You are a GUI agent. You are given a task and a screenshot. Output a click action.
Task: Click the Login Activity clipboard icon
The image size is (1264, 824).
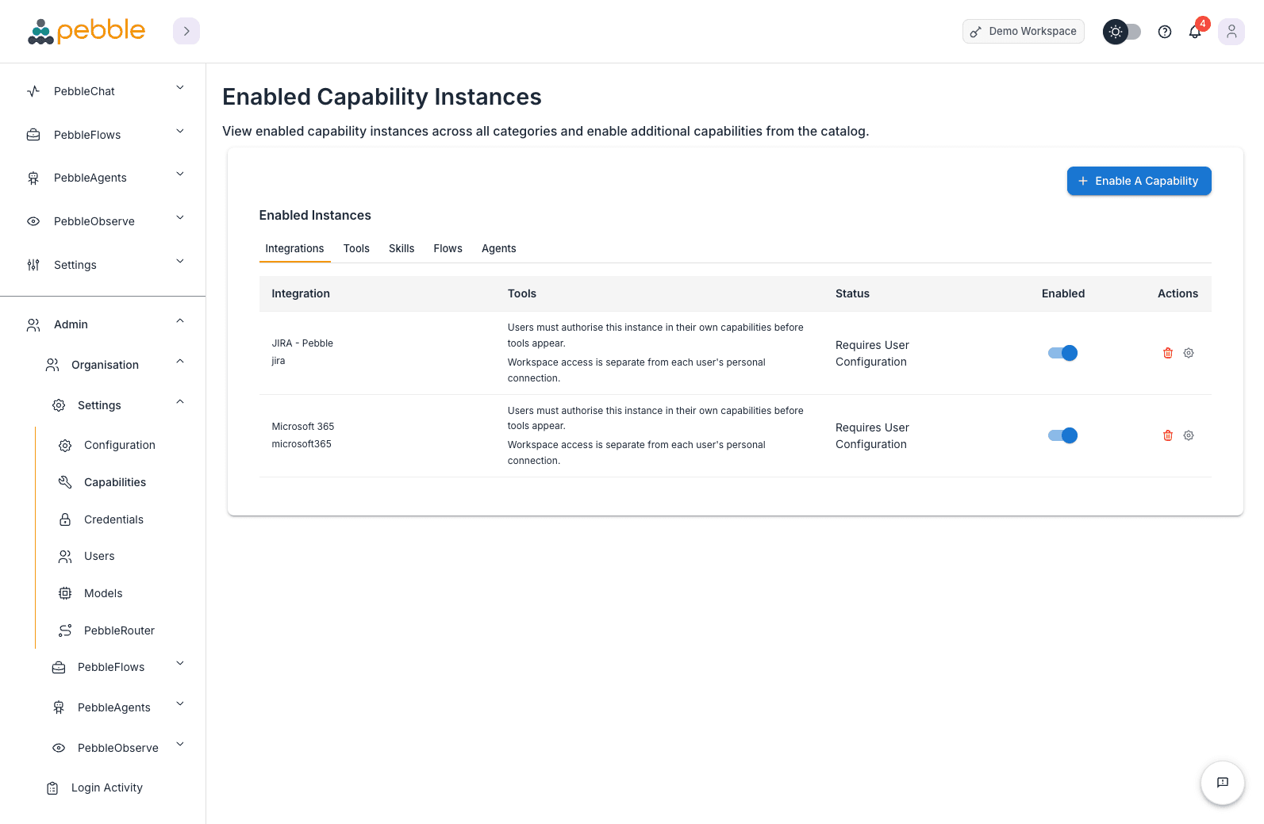pyautogui.click(x=52, y=788)
